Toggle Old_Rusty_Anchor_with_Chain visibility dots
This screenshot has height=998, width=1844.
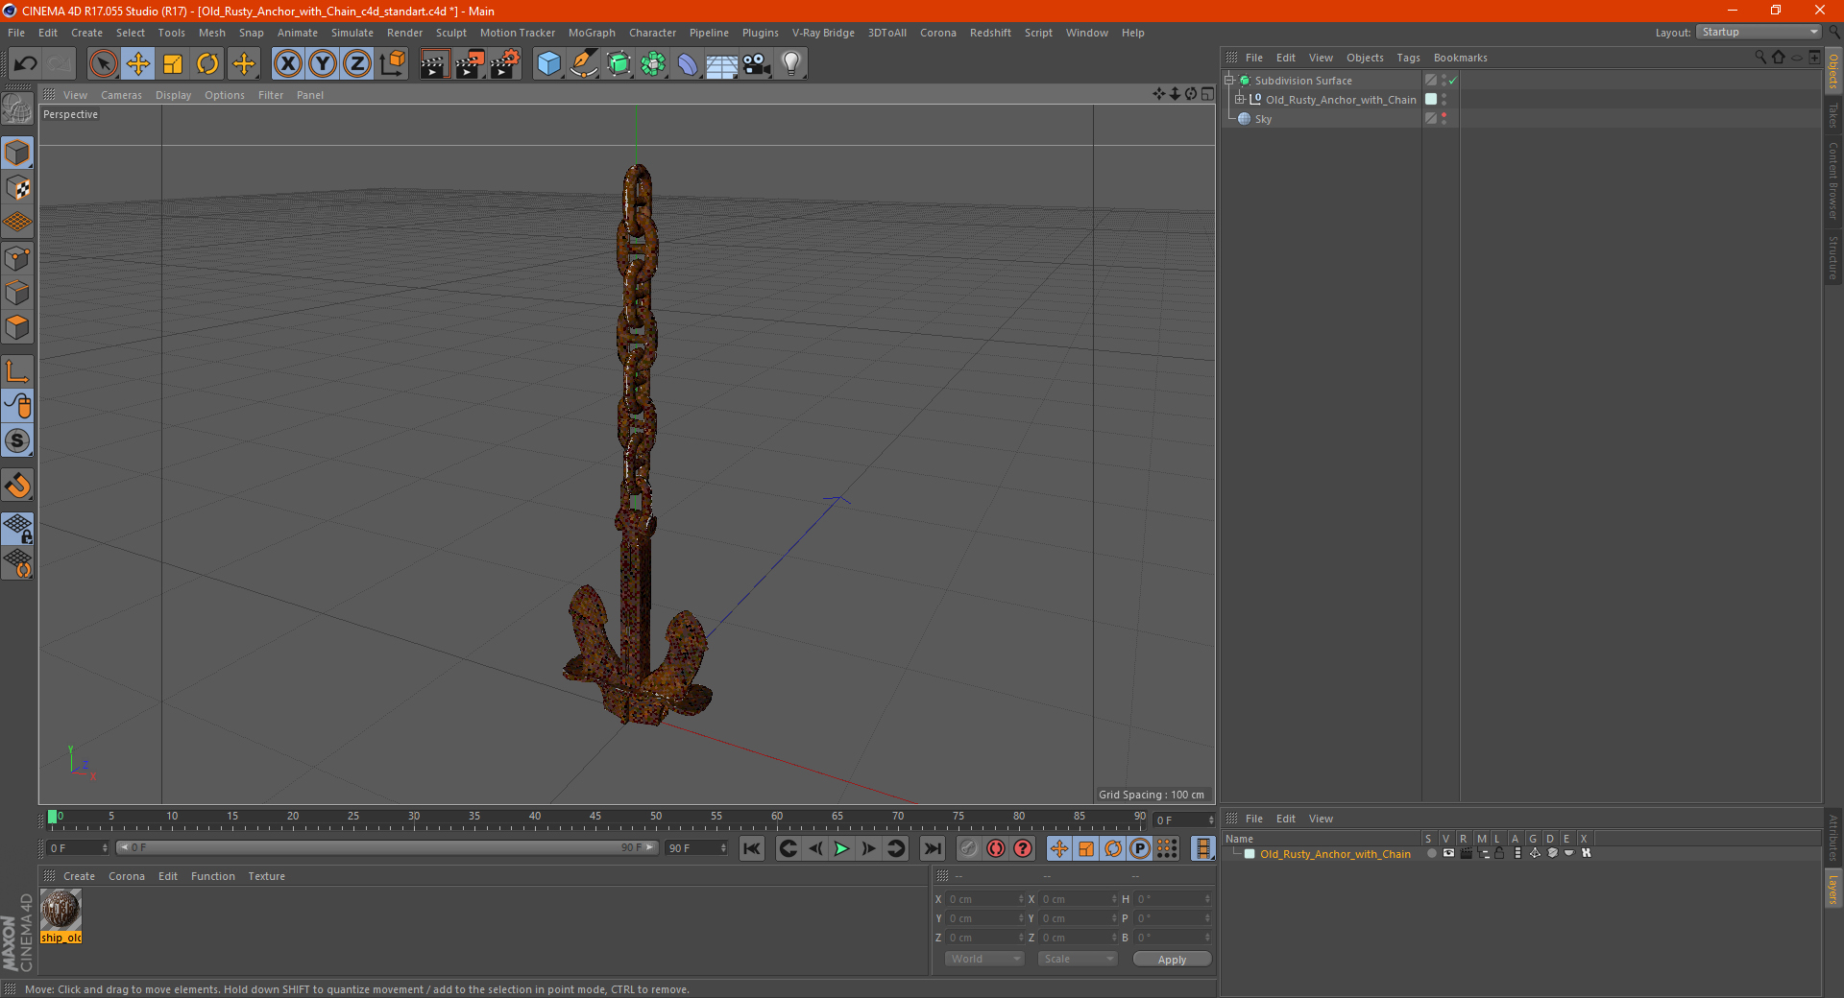[x=1444, y=99]
